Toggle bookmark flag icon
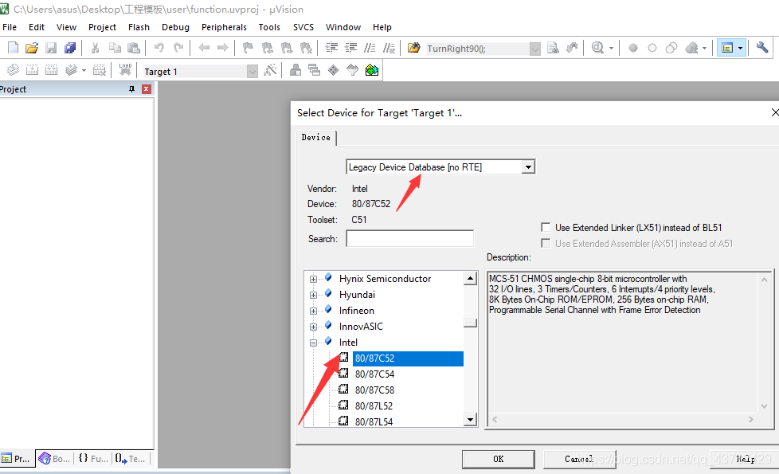This screenshot has height=474, width=779. click(248, 48)
